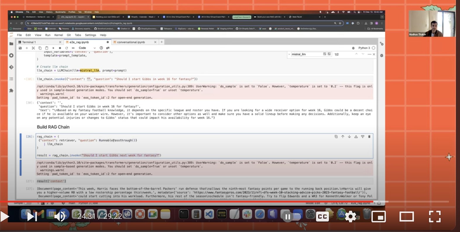Restart kernel and run all cells icon
Viewport: 460px width, 232px height.
point(73,48)
